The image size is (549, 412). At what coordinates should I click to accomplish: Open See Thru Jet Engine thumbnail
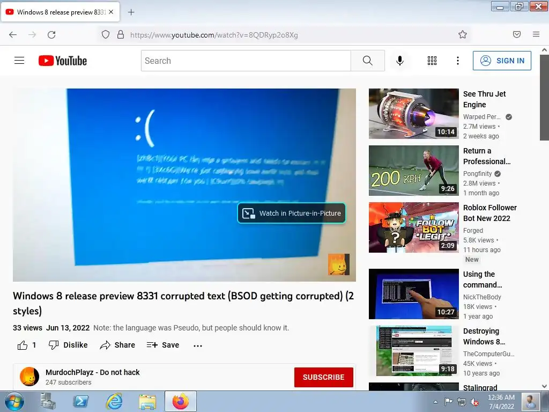click(x=413, y=114)
